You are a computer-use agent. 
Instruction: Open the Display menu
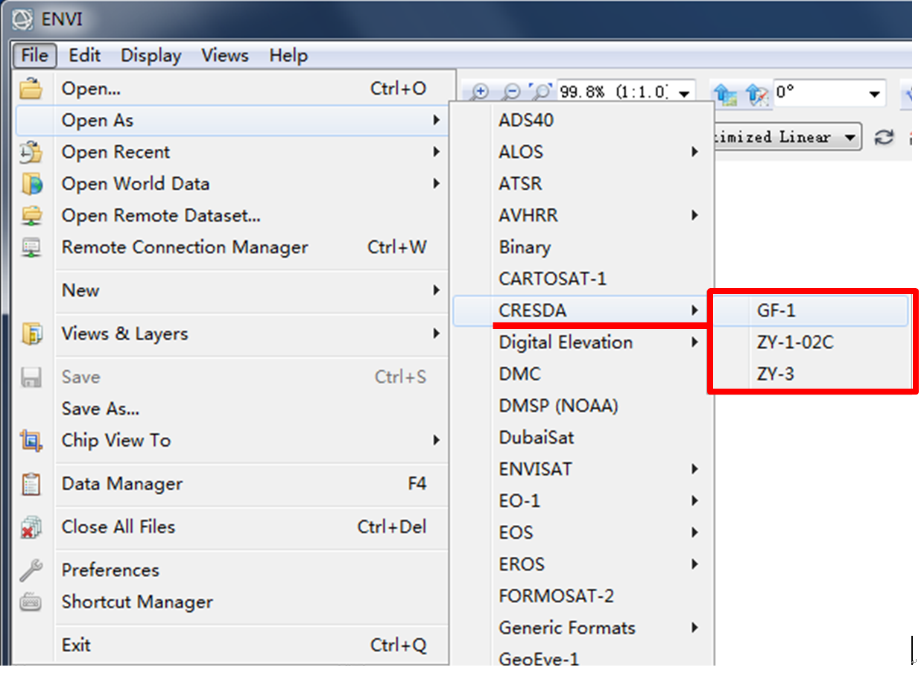(x=151, y=55)
